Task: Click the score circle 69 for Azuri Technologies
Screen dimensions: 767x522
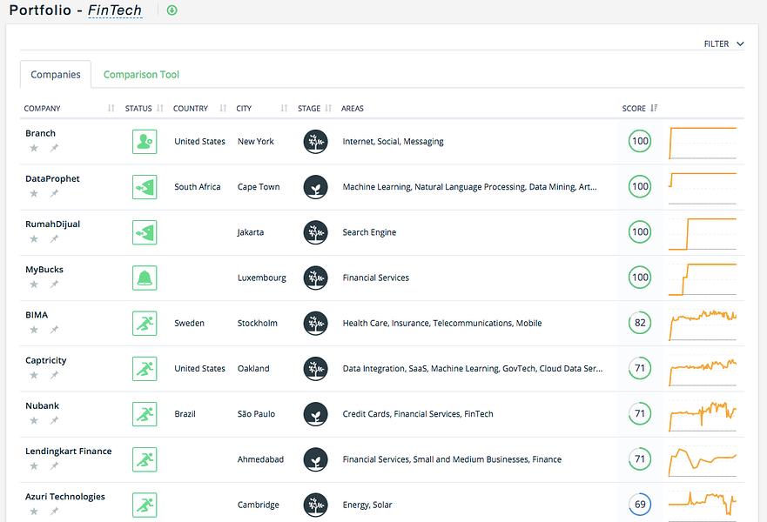Action: tap(640, 505)
